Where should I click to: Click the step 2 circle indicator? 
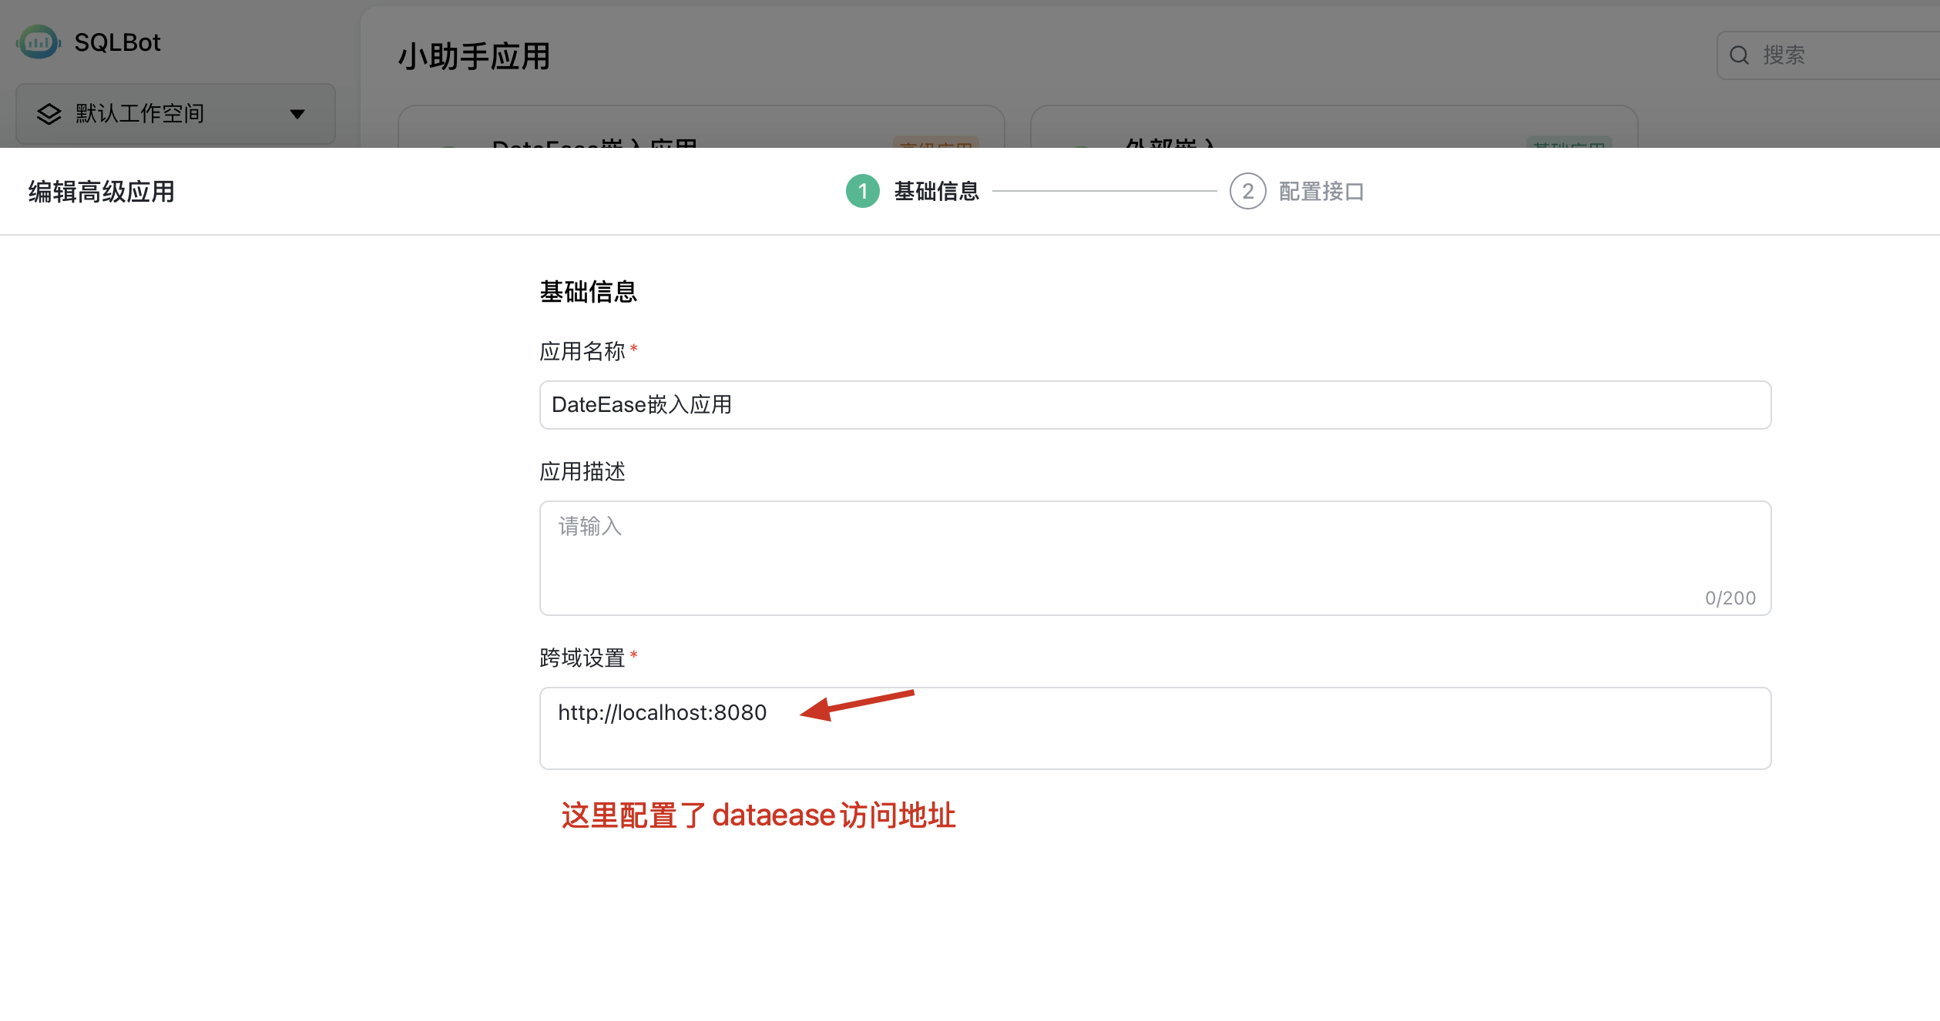1247,191
